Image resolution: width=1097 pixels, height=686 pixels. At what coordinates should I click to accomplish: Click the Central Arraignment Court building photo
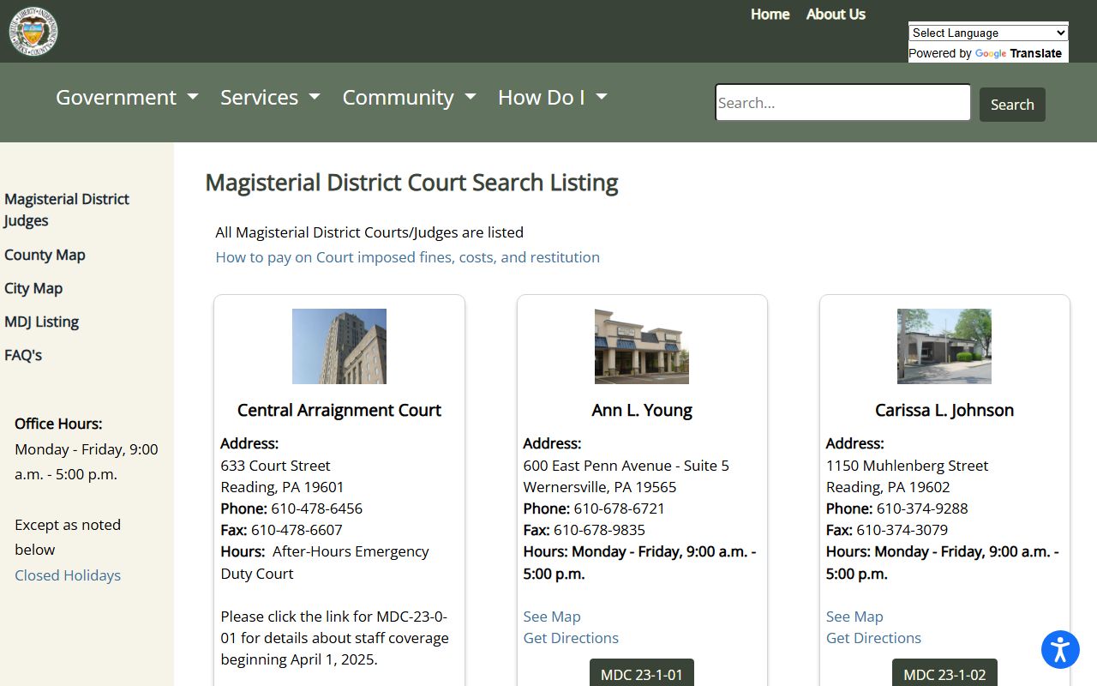coord(339,346)
